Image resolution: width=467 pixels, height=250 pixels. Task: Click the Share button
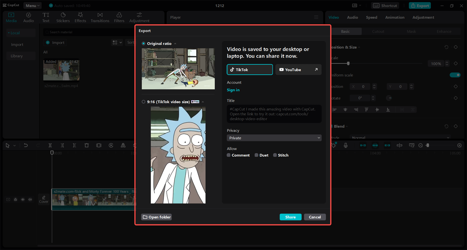pos(290,217)
